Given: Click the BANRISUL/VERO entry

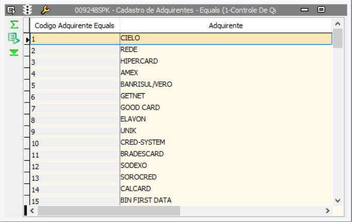Looking at the screenshot, I should [x=146, y=84].
